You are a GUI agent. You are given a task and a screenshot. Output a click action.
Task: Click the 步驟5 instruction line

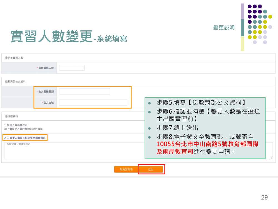coord(201,102)
